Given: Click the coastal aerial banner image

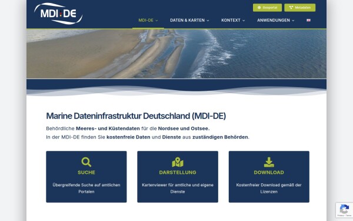Looking at the screenshot, I should [176, 54].
